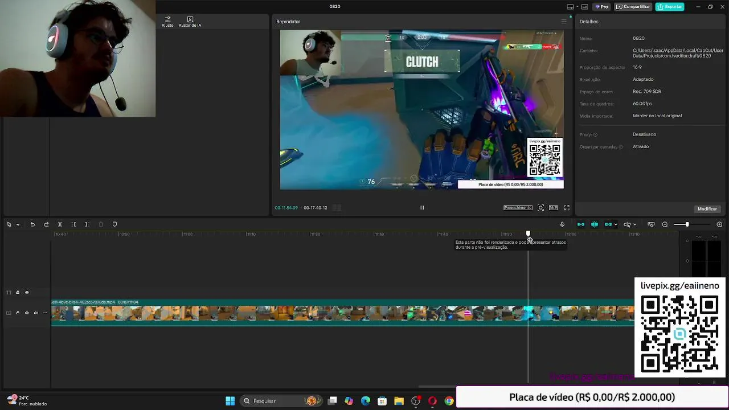Image resolution: width=729 pixels, height=410 pixels.
Task: Click the 60.00fps frame rate value
Action: coord(642,104)
